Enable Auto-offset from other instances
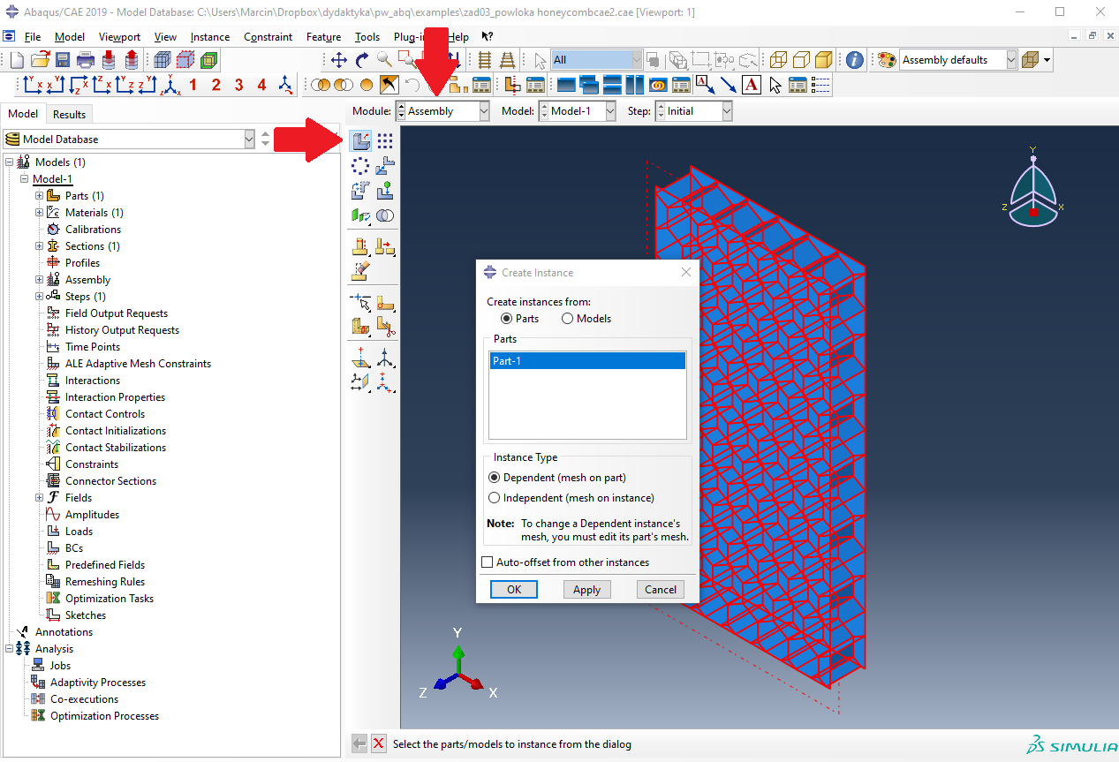This screenshot has height=762, width=1119. coord(488,562)
